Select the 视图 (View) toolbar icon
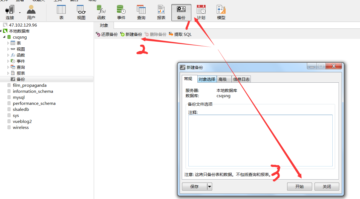Screen dimensions: 360x199 81,13
